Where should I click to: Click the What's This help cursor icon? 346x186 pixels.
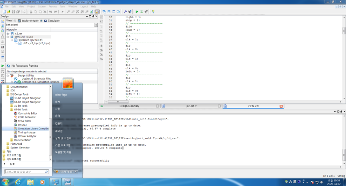pyautogui.click(x=130, y=12)
